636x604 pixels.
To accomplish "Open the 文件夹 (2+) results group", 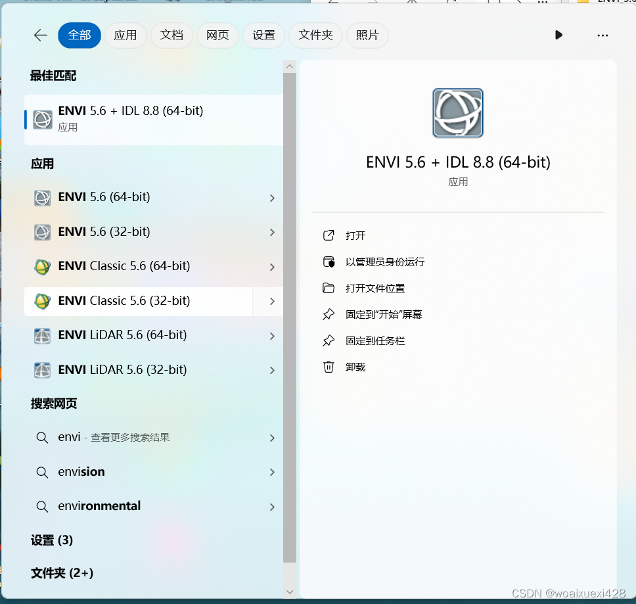I will pyautogui.click(x=62, y=573).
